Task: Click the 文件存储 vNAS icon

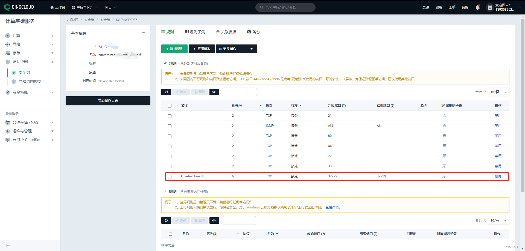Action: click(x=8, y=122)
